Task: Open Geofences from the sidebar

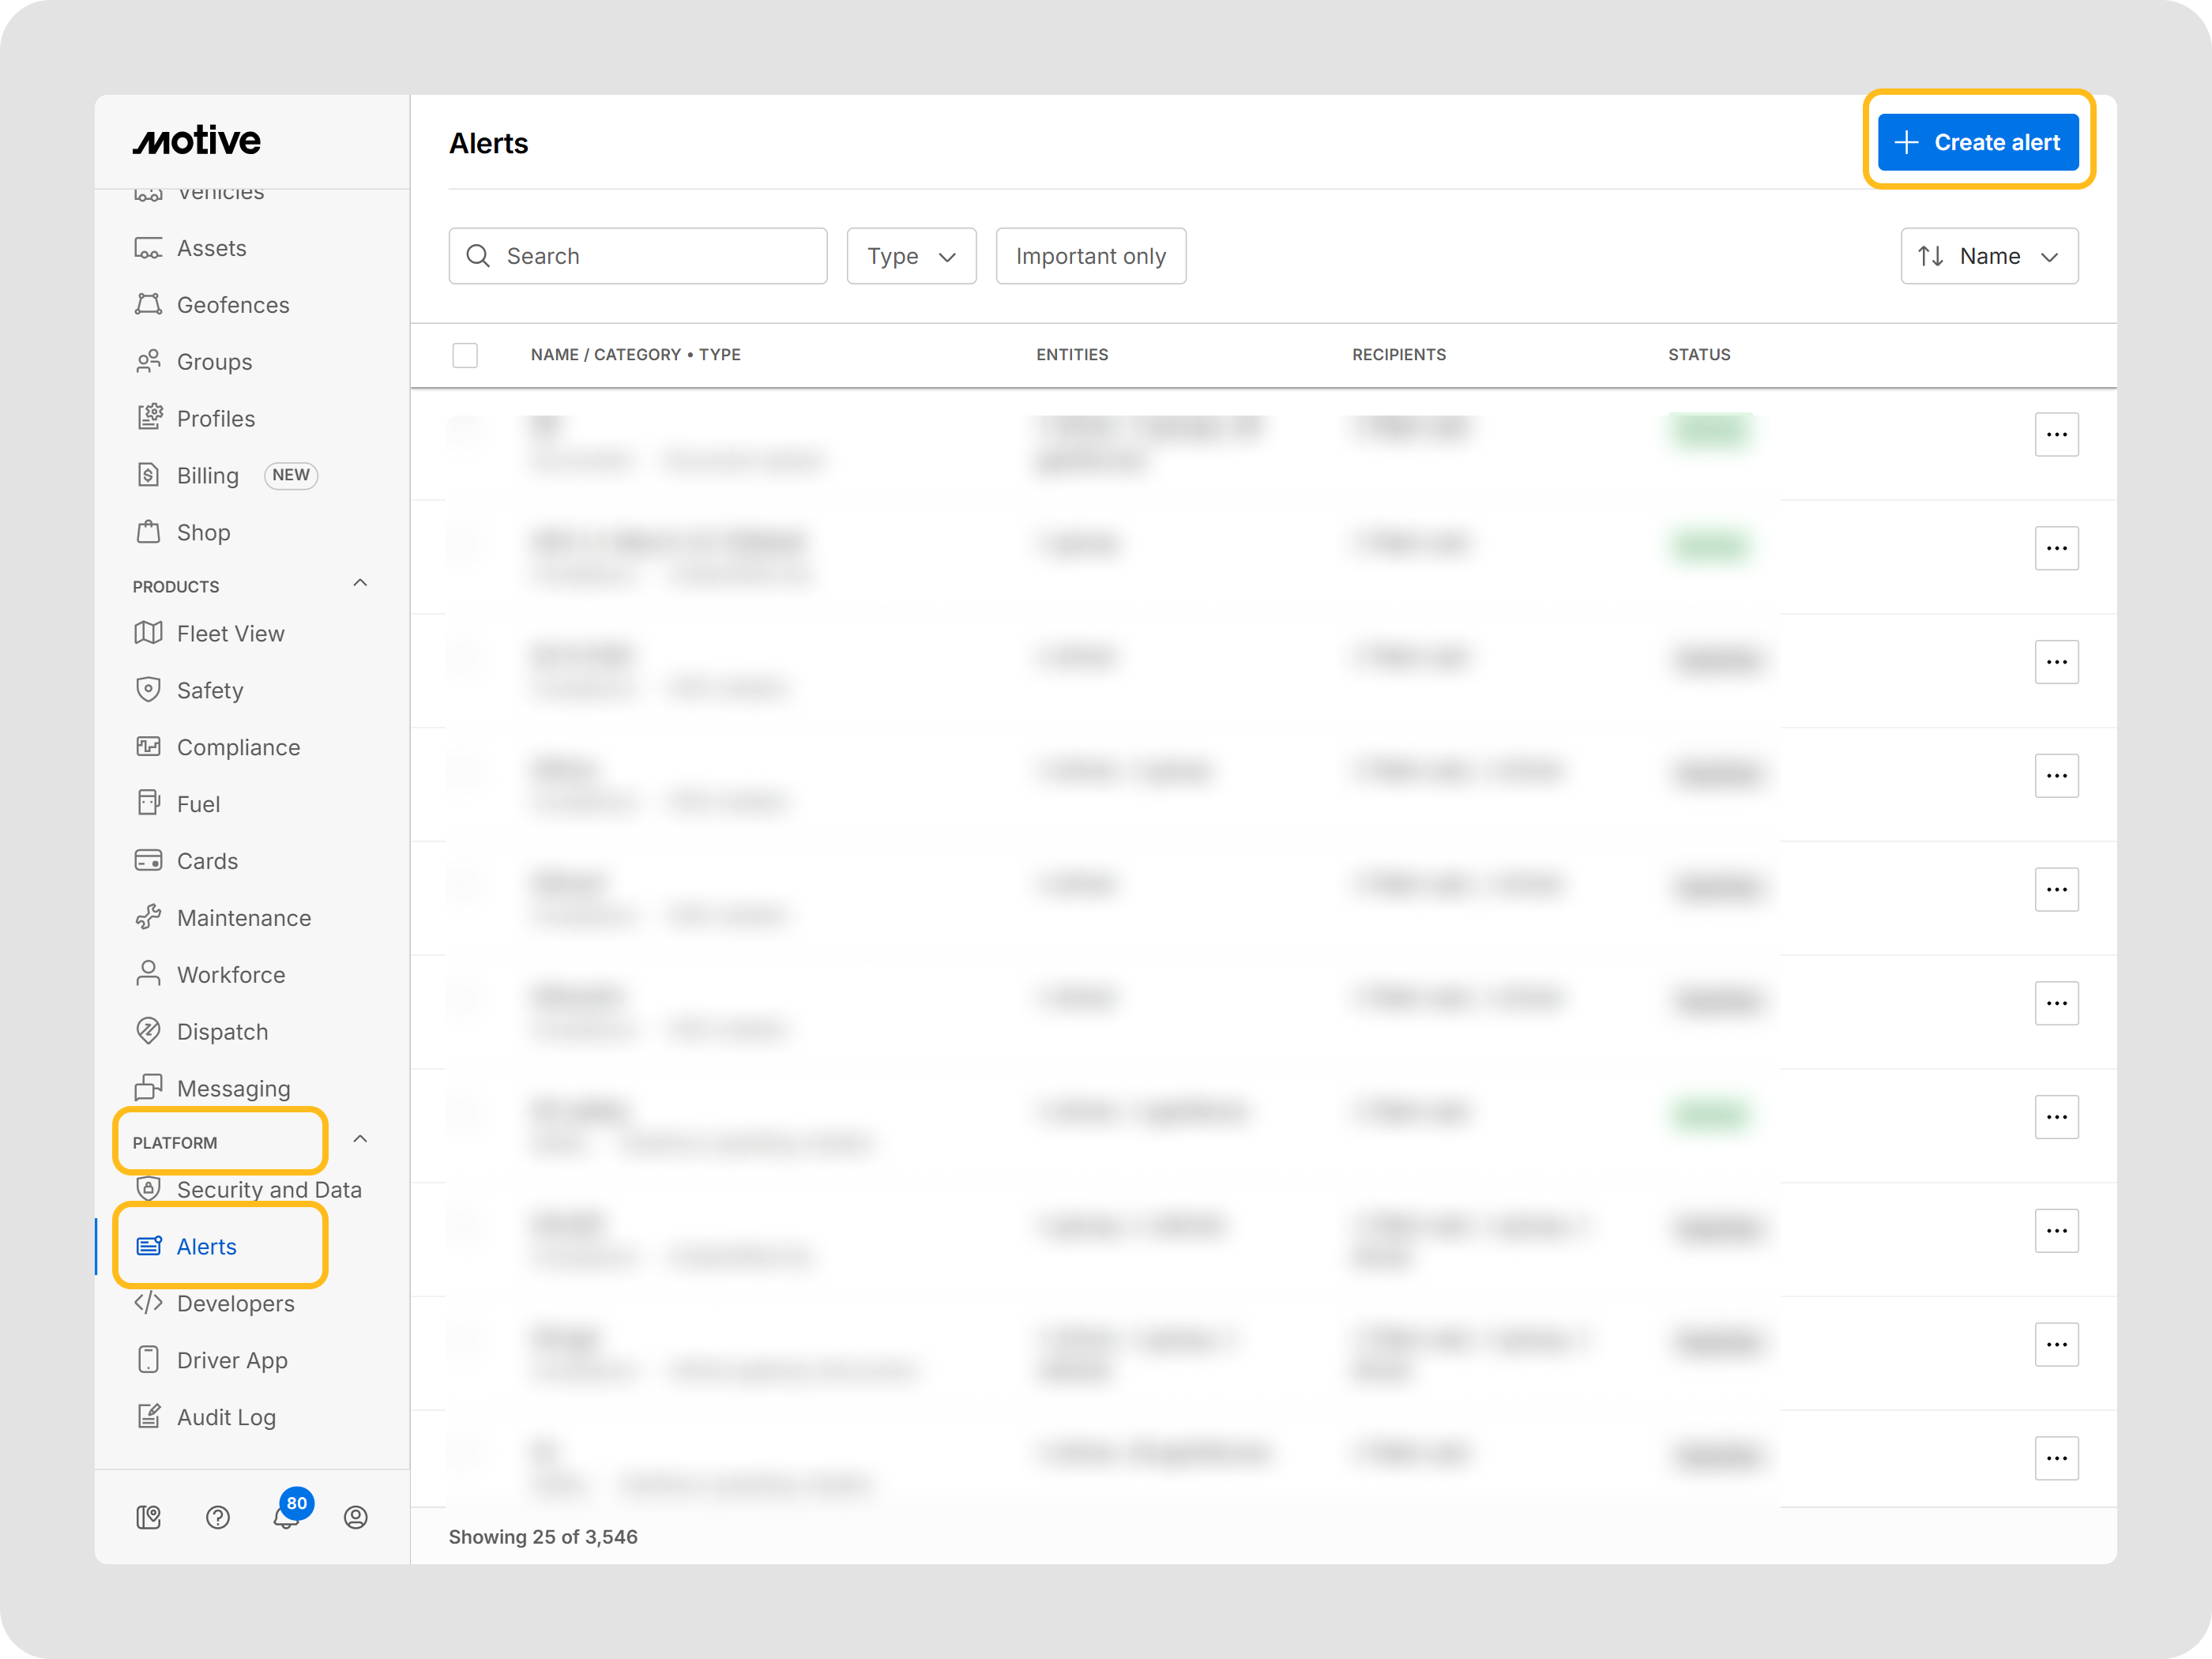Action: point(232,305)
